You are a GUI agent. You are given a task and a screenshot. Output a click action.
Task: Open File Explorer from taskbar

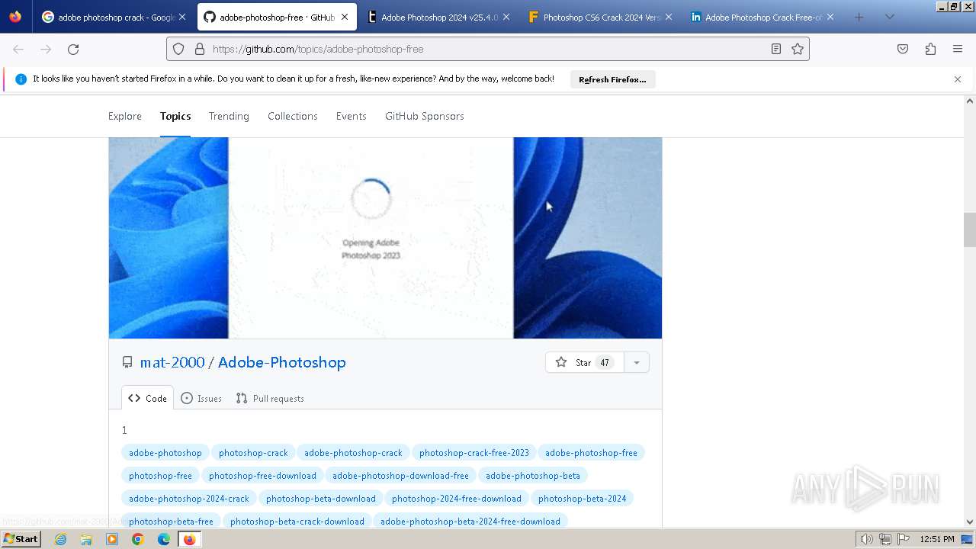click(x=86, y=539)
